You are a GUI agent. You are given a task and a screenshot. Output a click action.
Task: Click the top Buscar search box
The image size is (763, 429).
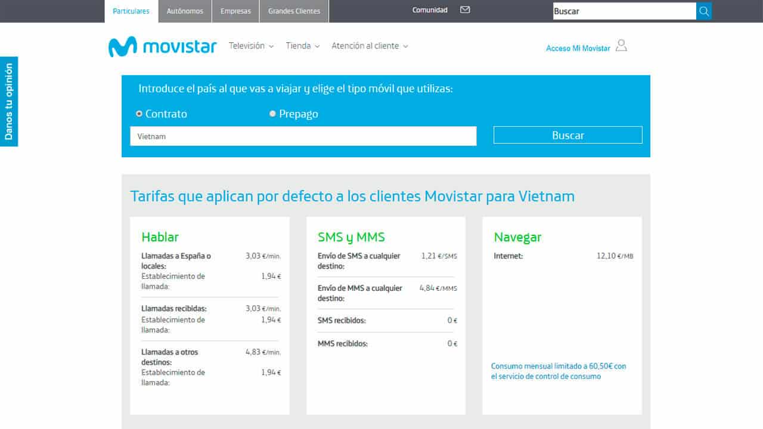click(x=624, y=11)
